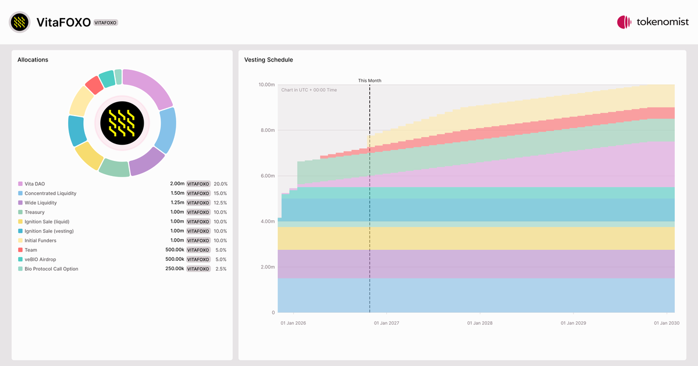Click the 8.00m y-axis label
The height and width of the screenshot is (366, 698).
[x=268, y=130]
